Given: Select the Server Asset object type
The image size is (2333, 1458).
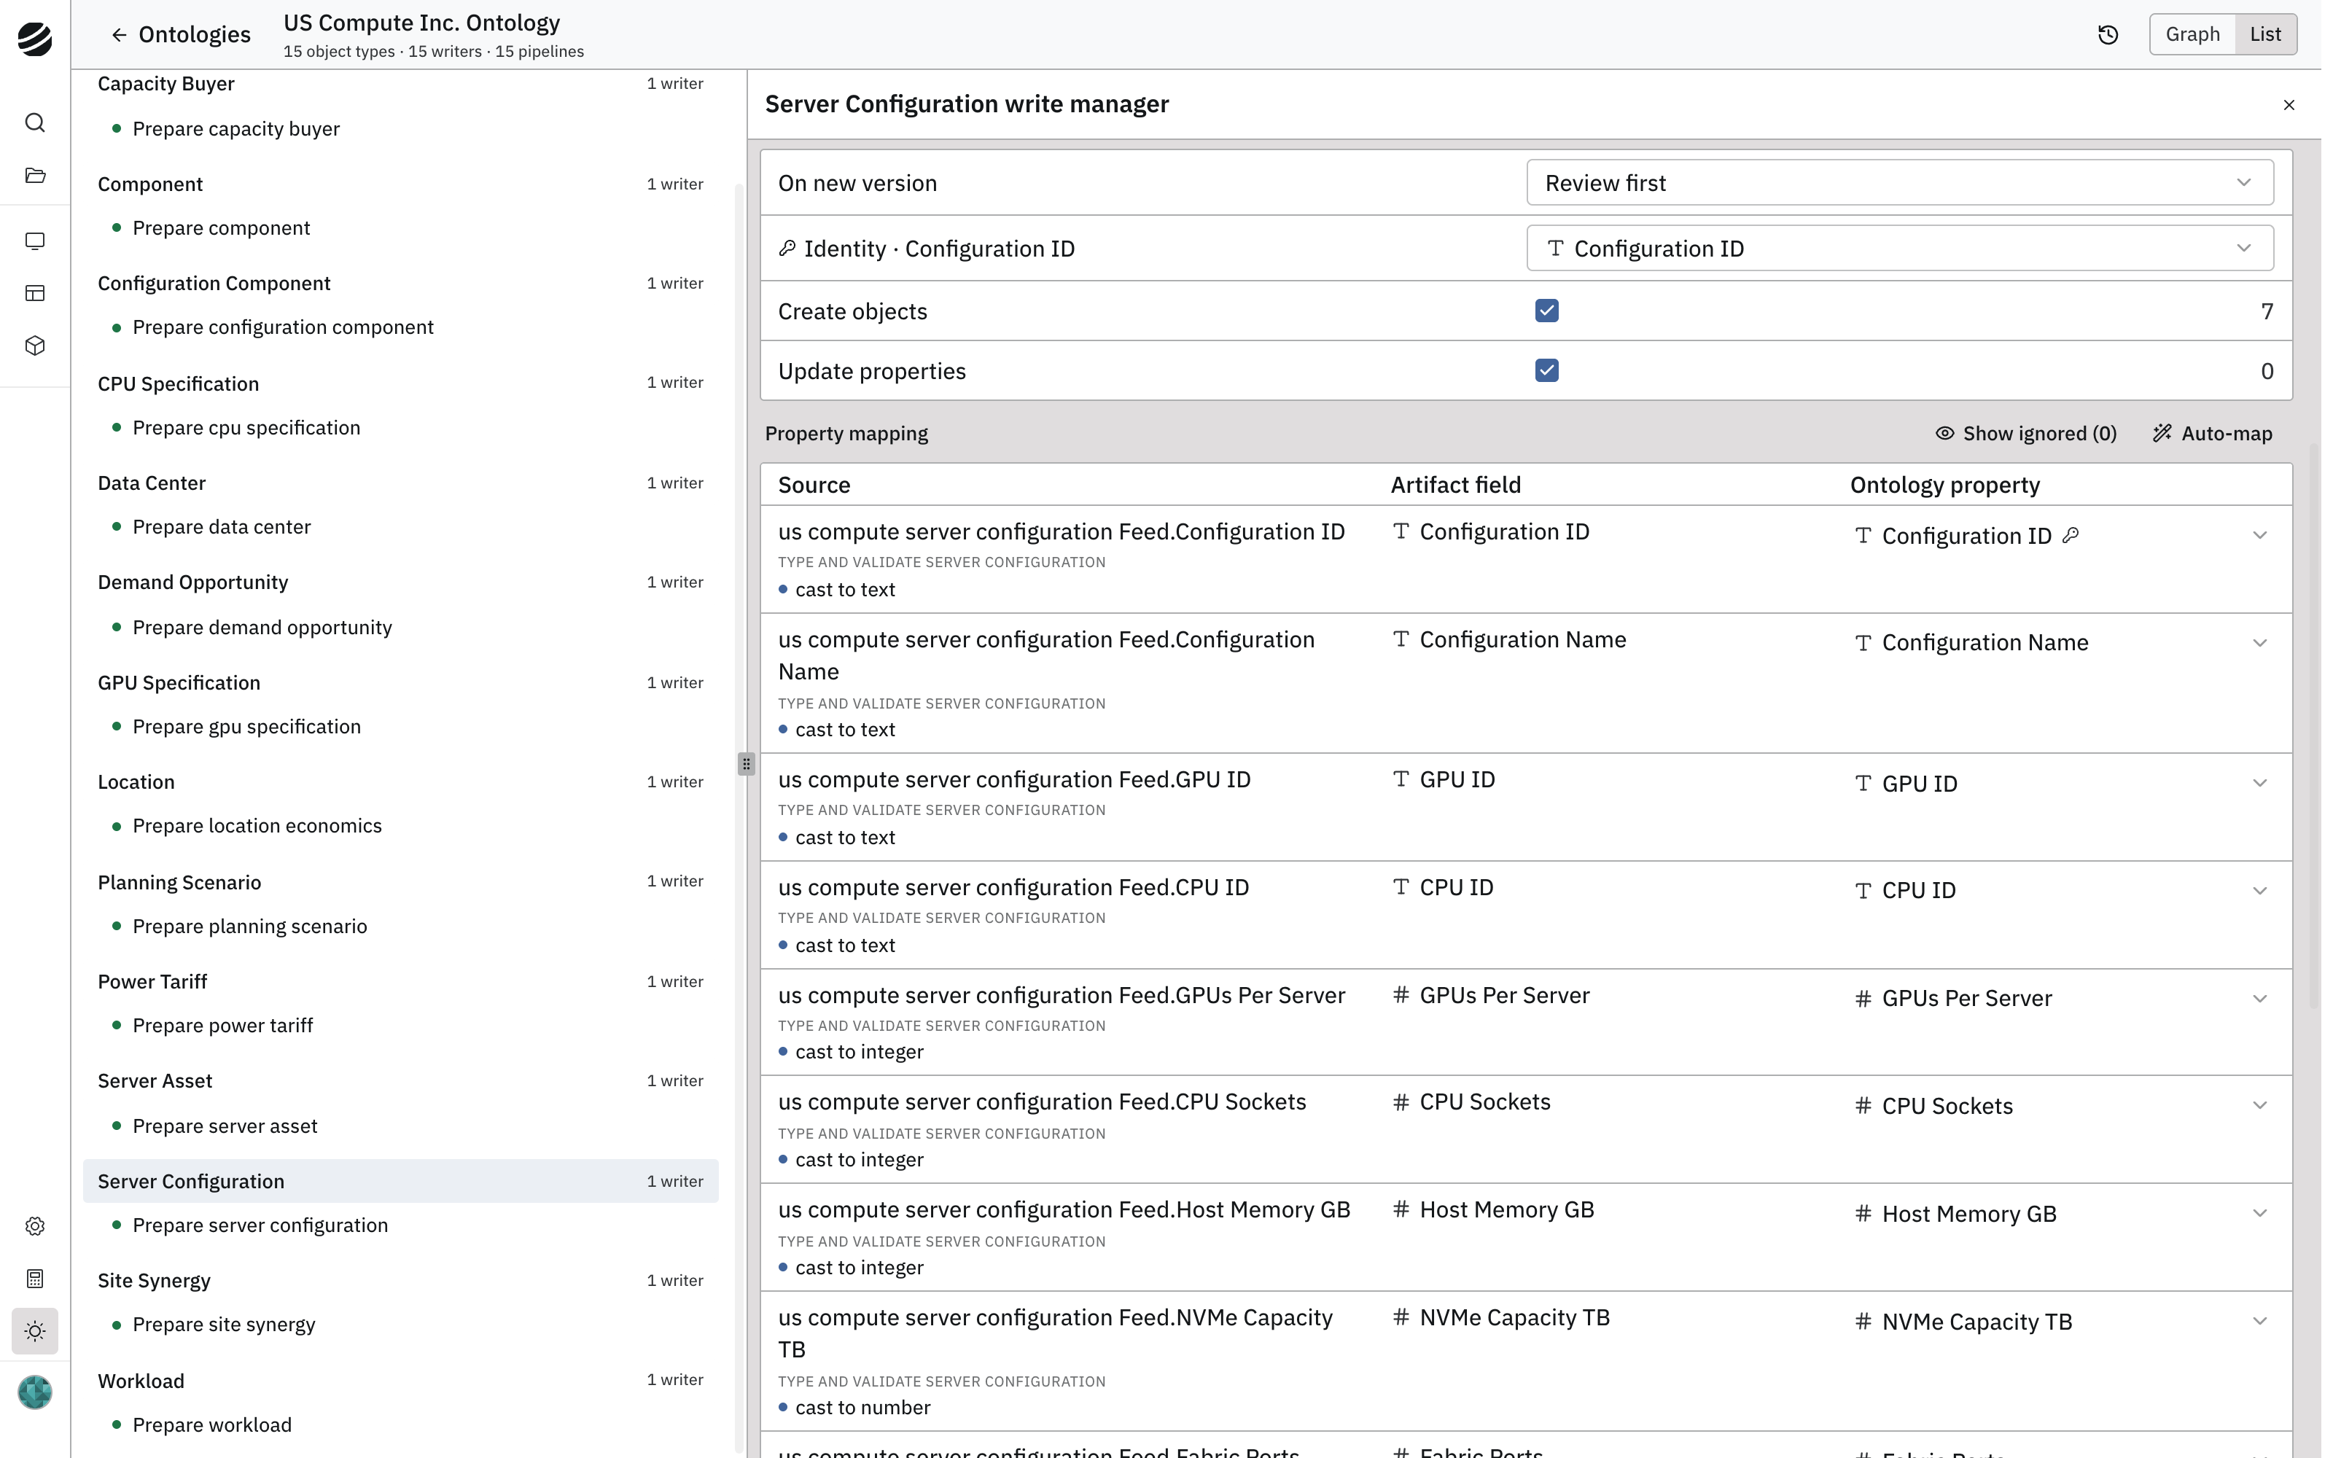Looking at the screenshot, I should 400,1081.
